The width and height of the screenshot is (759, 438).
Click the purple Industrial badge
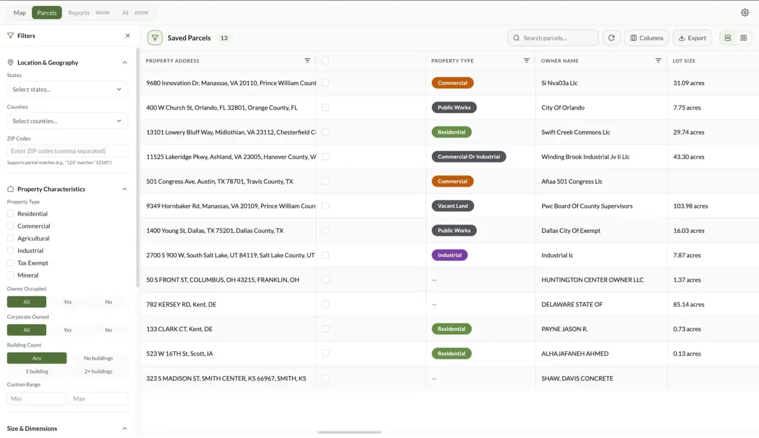tap(449, 255)
